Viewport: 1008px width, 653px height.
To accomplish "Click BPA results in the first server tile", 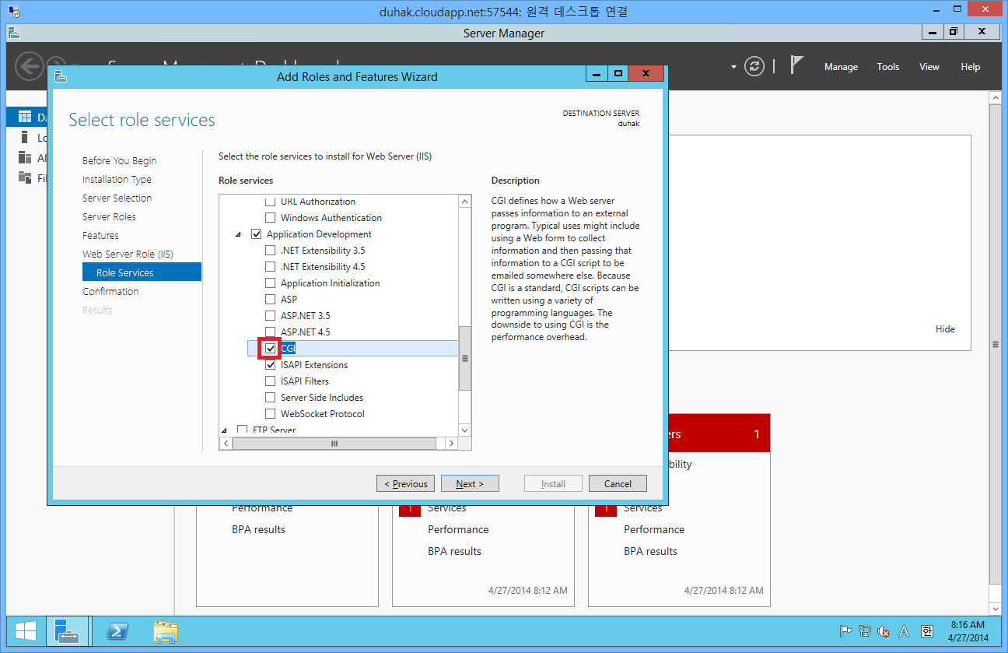I will 258,529.
